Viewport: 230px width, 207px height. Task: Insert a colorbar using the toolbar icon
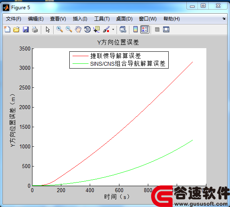135,30
